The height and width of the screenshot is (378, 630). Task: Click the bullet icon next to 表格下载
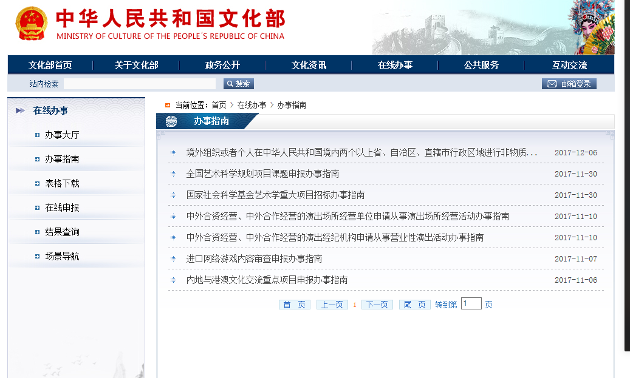(38, 184)
